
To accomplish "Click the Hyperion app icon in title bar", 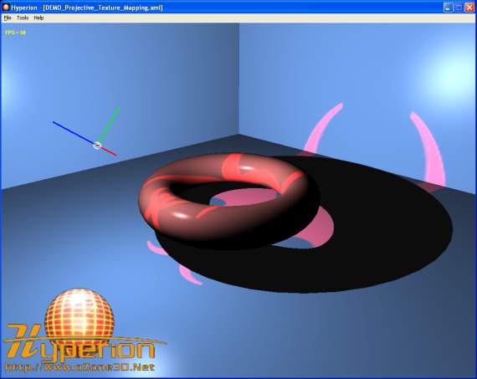I will coord(6,8).
